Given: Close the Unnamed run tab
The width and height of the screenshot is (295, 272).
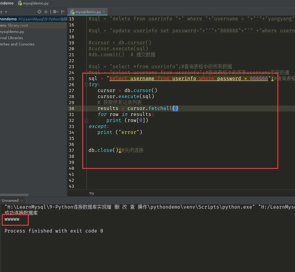Looking at the screenshot, I should tap(22, 201).
